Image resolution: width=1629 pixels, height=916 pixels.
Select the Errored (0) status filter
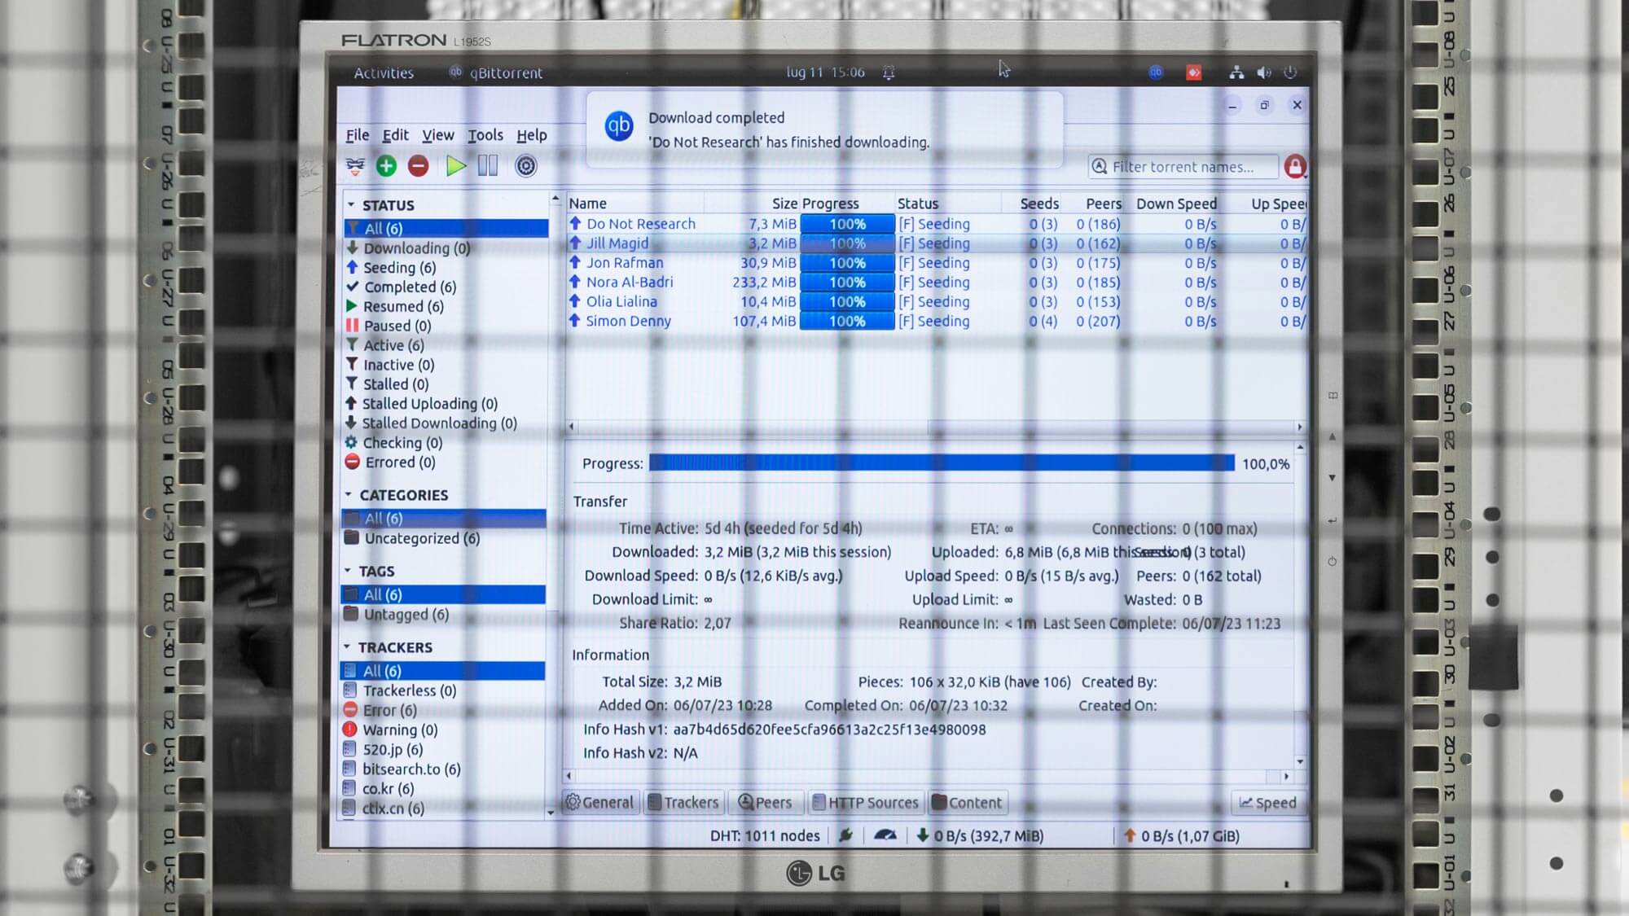(x=446, y=462)
